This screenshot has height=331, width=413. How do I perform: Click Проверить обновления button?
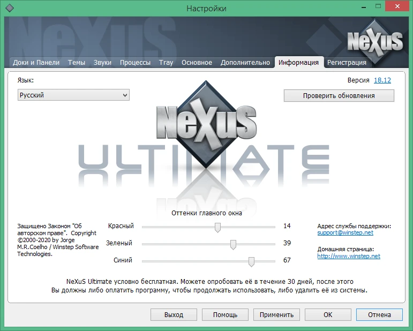[x=339, y=95]
